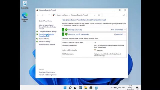Click the search magnifier icon
The height and width of the screenshot is (90, 160).
124,15
